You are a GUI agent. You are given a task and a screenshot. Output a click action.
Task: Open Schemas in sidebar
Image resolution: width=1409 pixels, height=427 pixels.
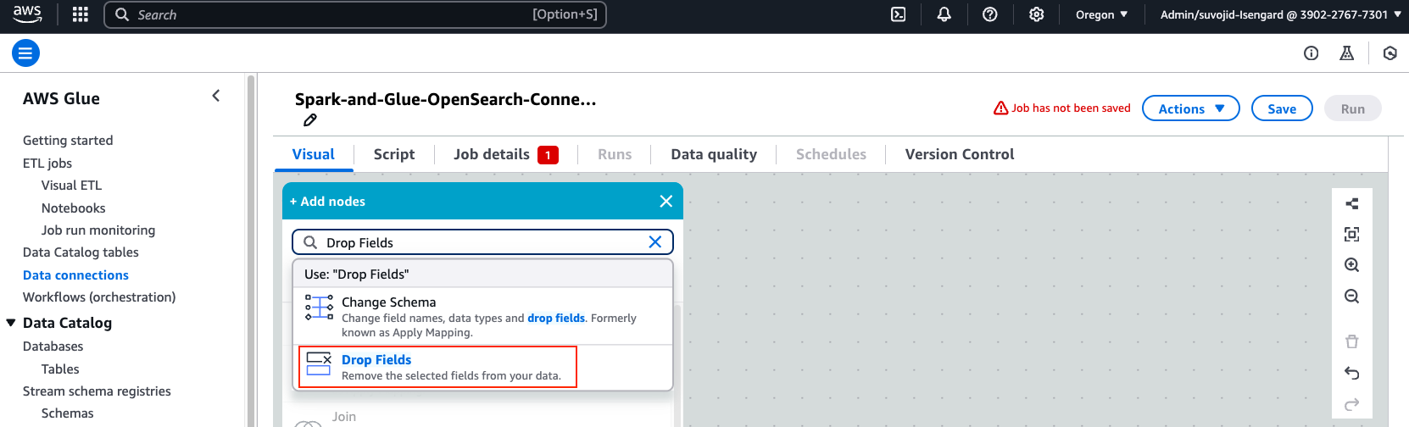[68, 413]
